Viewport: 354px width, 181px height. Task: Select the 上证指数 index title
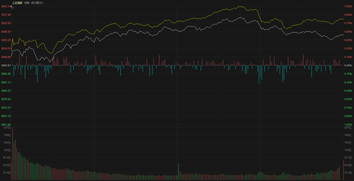pos(17,3)
